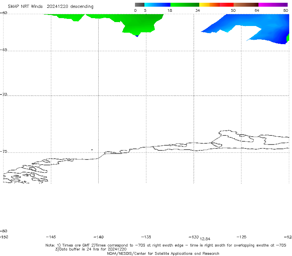Click the 'Data buffer is 24 hrs' note

point(91,249)
